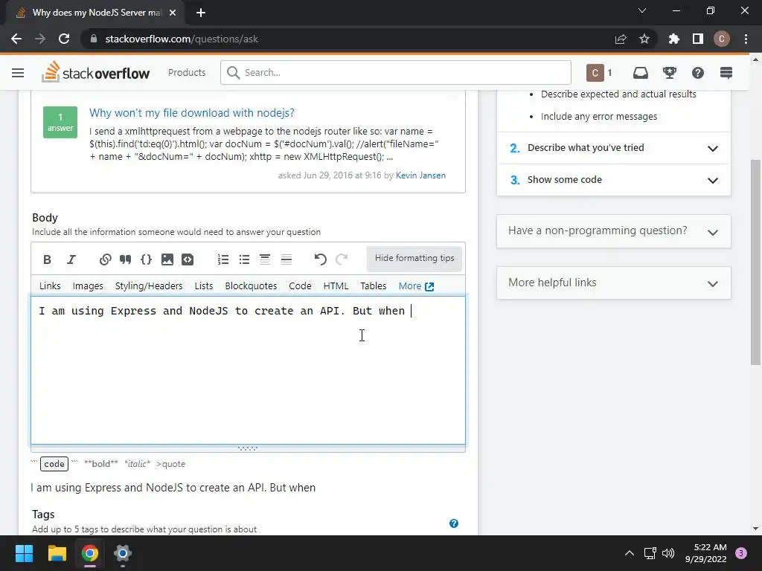Open Chrome tab search dropdown arrow
Image resolution: width=762 pixels, height=571 pixels.
click(642, 10)
